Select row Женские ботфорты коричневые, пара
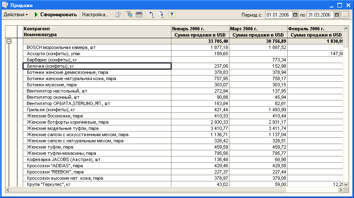 tap(97, 122)
